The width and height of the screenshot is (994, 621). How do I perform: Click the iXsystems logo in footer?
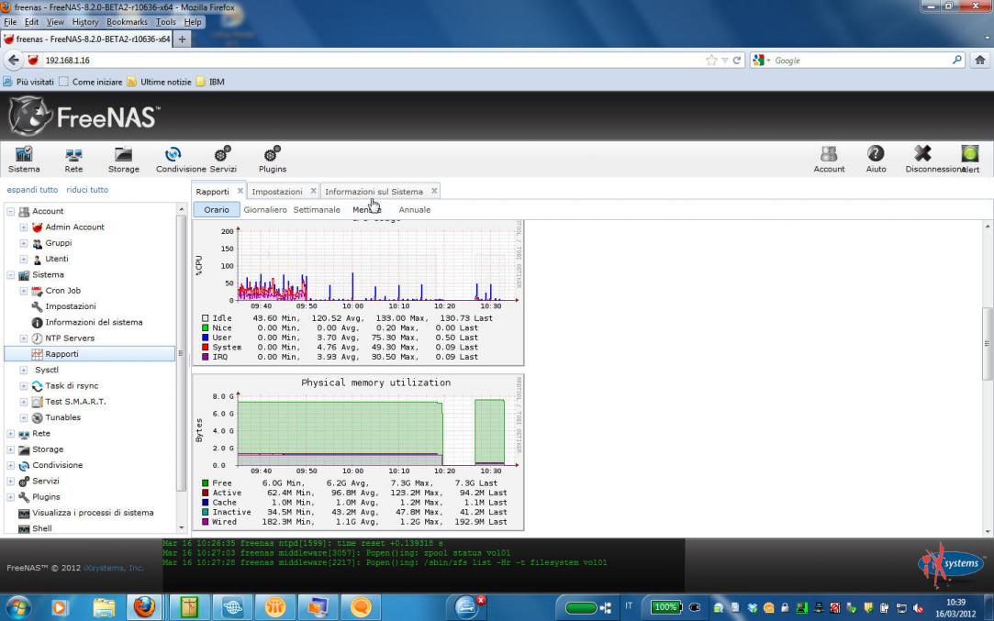click(x=951, y=564)
